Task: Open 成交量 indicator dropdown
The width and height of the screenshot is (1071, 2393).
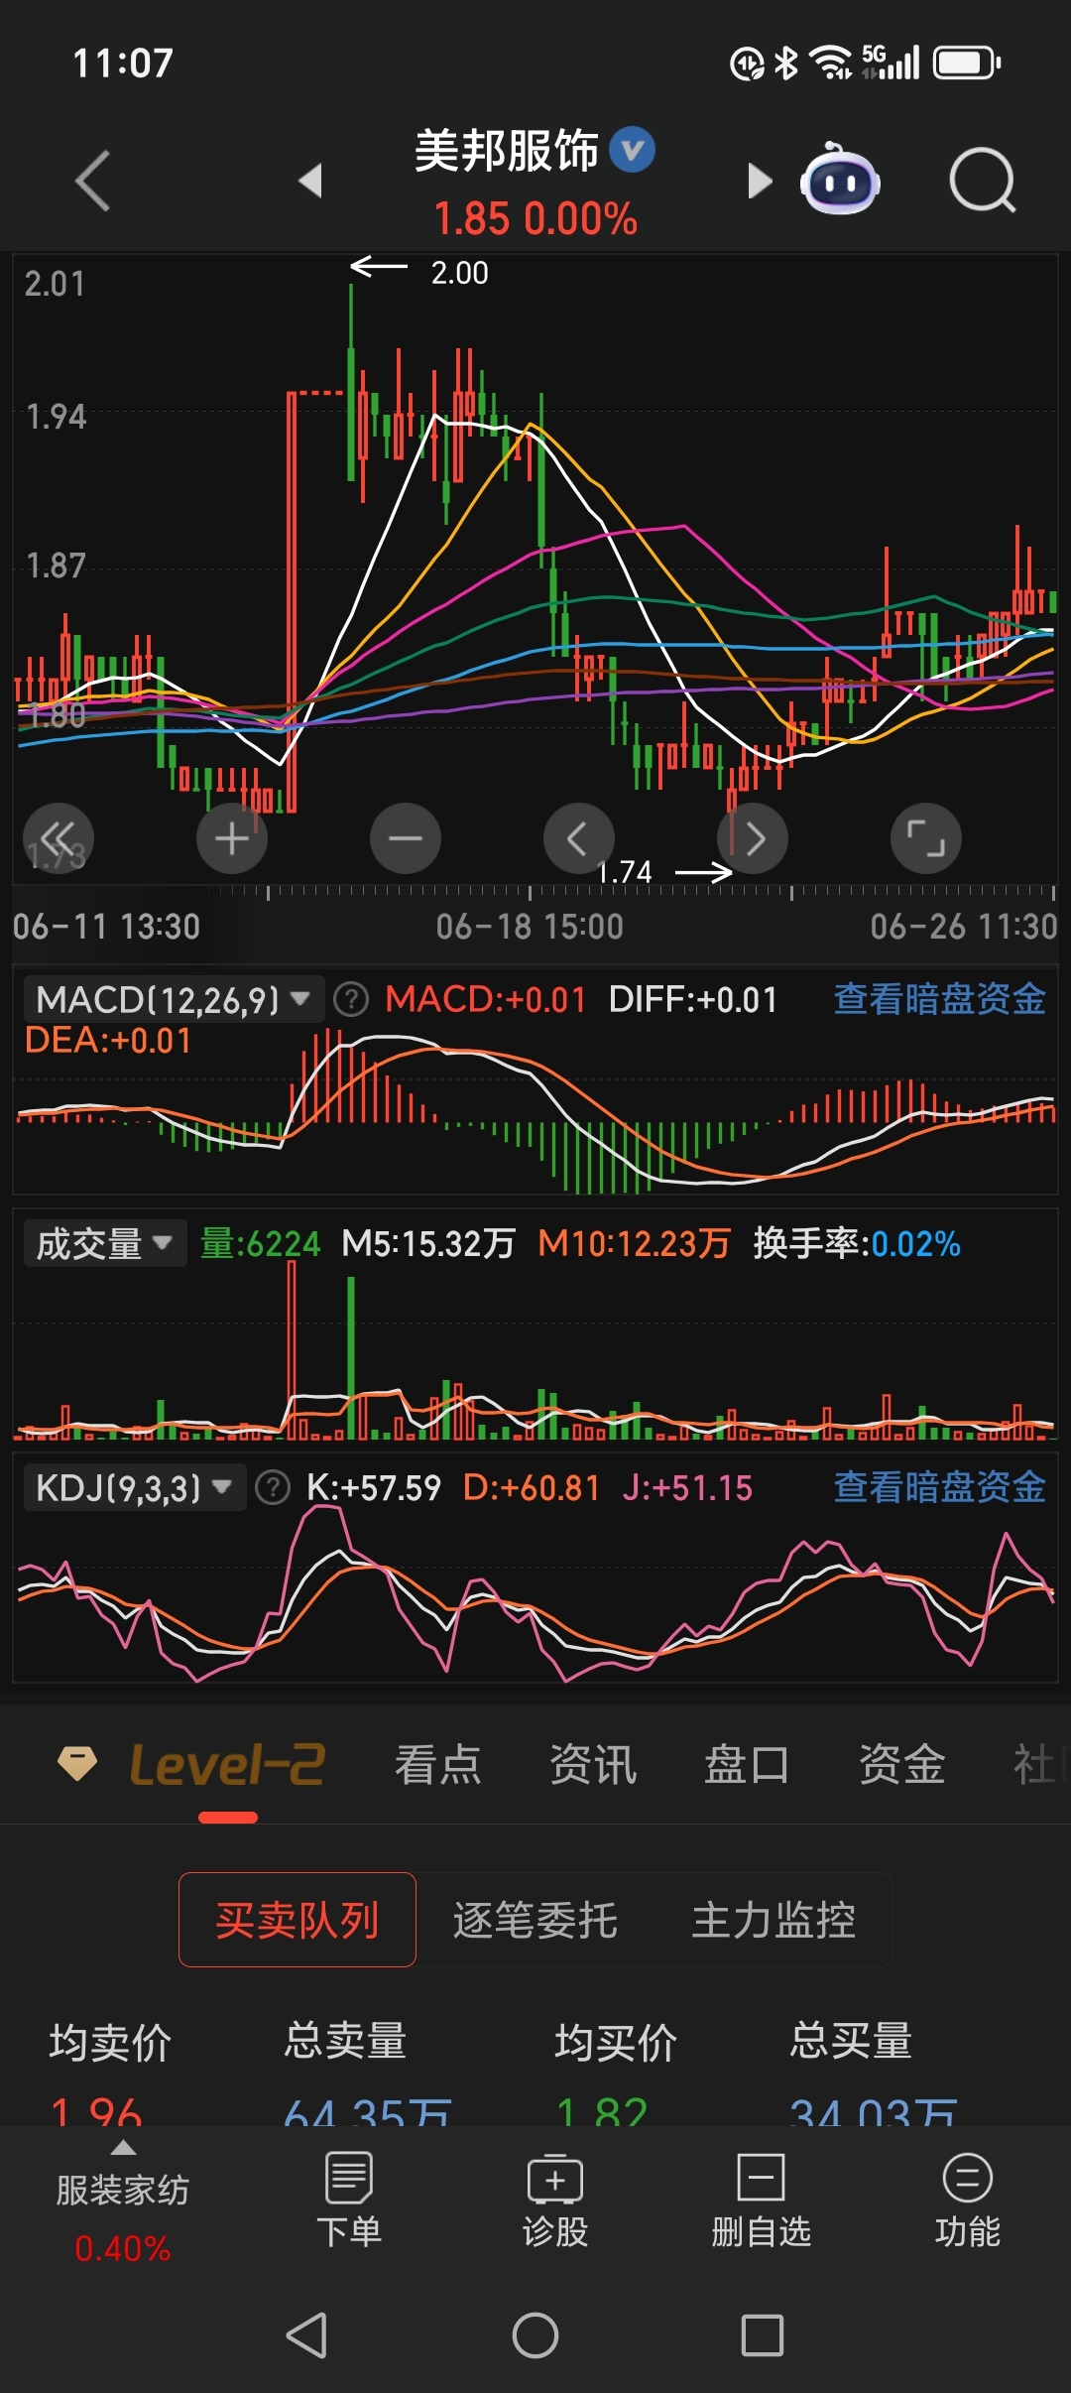Action: pos(105,1243)
